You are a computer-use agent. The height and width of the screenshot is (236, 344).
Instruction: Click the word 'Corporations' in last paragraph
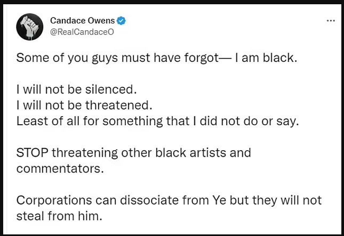(x=54, y=200)
